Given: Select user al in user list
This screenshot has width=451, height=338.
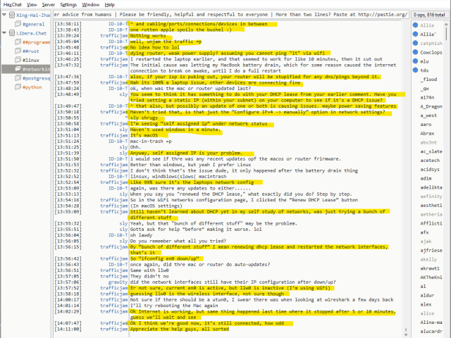Looking at the screenshot, I should tap(423, 287).
